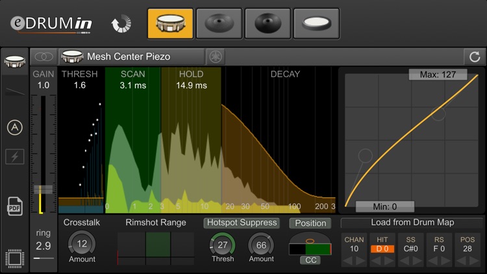The image size is (487, 274).
Task: Click the Yamaha-style tuning fork icon
Action: click(216, 56)
